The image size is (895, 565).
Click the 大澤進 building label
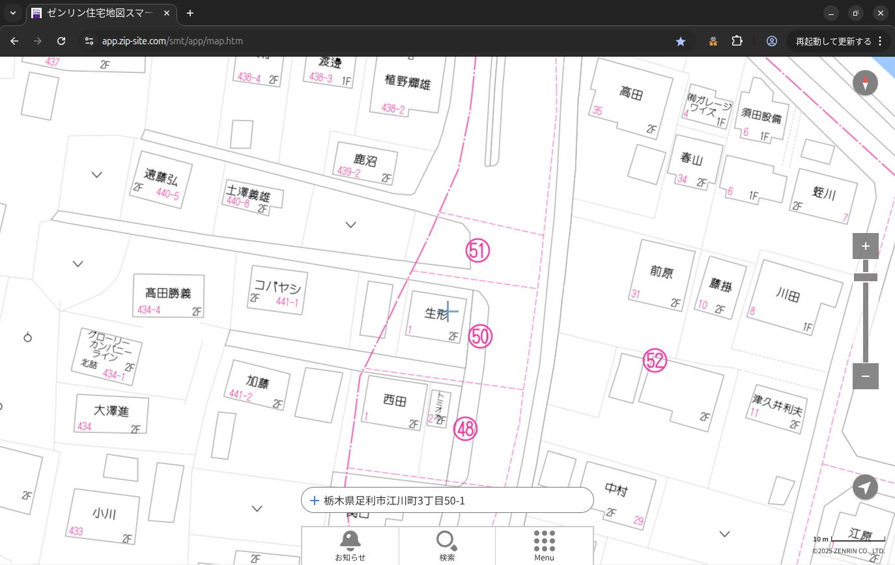point(111,411)
